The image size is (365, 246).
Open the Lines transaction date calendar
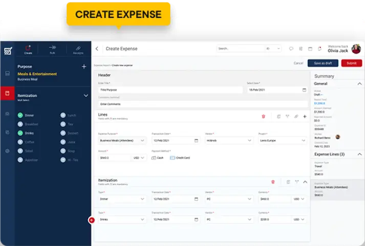click(196, 141)
